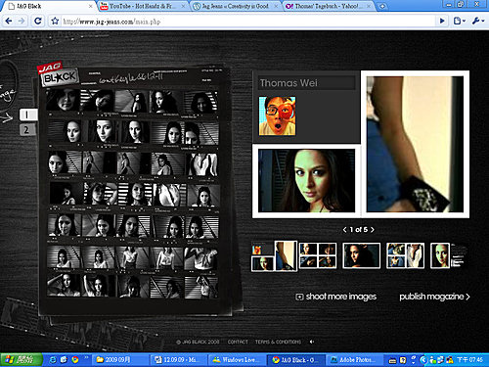The image size is (489, 367).
Task: Go to previous layout with left chevron
Action: click(344, 230)
